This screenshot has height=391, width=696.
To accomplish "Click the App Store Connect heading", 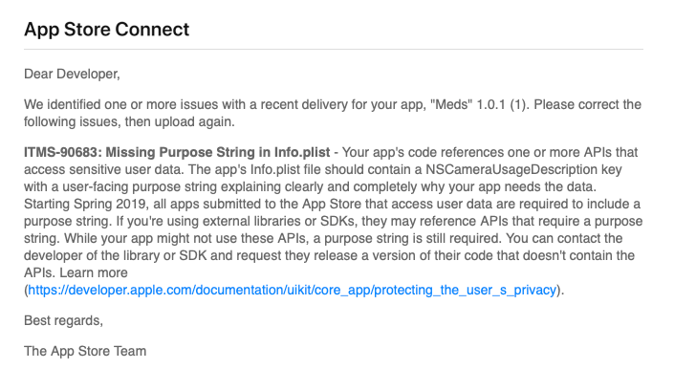I will (106, 30).
